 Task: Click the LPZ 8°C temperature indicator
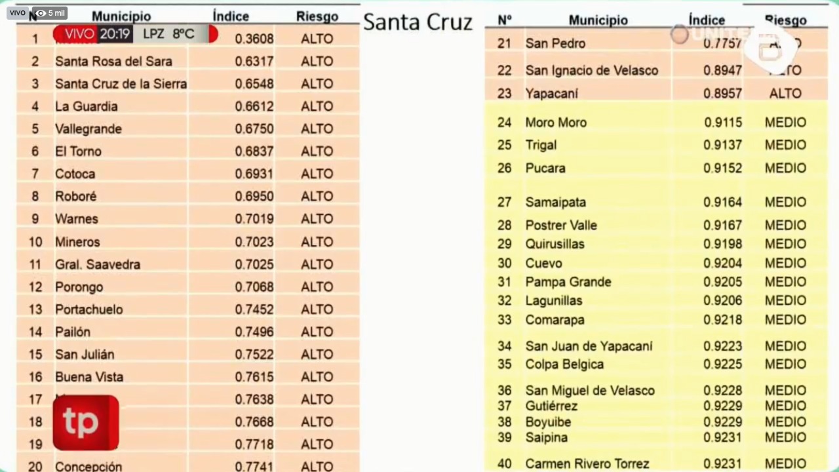point(168,33)
